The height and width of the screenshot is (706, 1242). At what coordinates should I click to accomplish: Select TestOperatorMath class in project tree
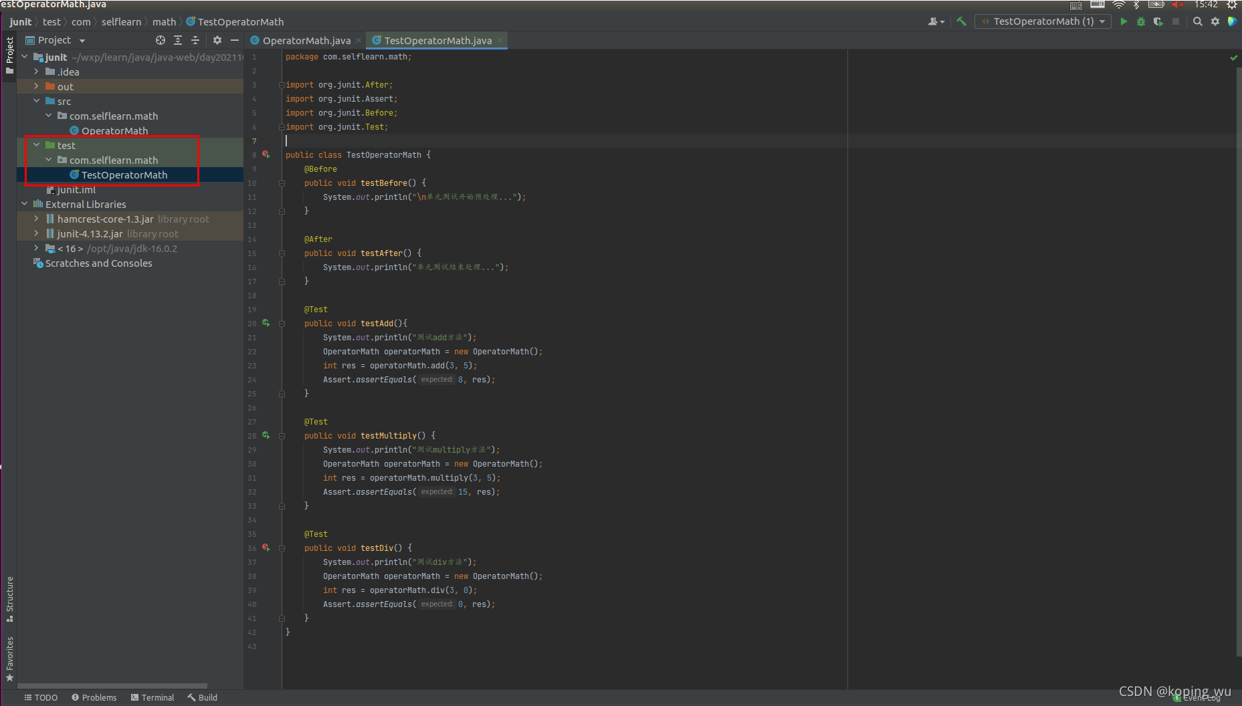click(124, 174)
